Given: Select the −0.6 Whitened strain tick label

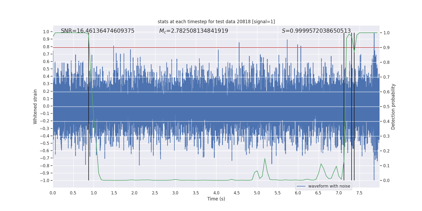Looking at the screenshot, I should tap(45, 151).
